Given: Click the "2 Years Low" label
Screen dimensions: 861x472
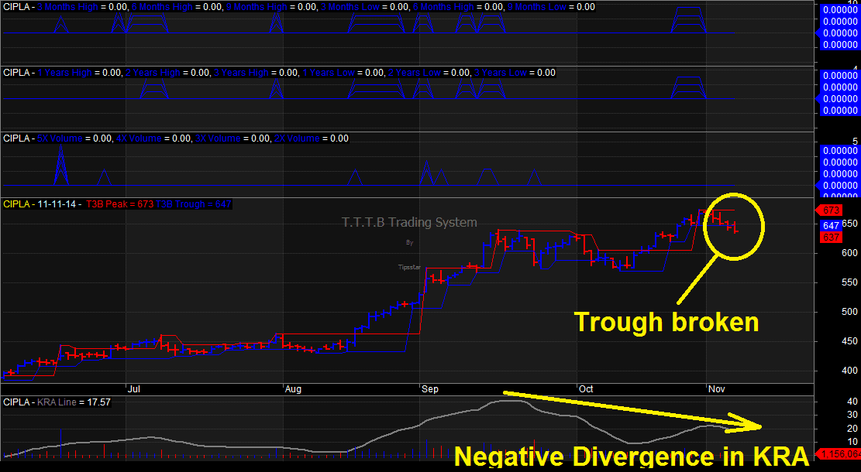Looking at the screenshot, I should 415,73.
